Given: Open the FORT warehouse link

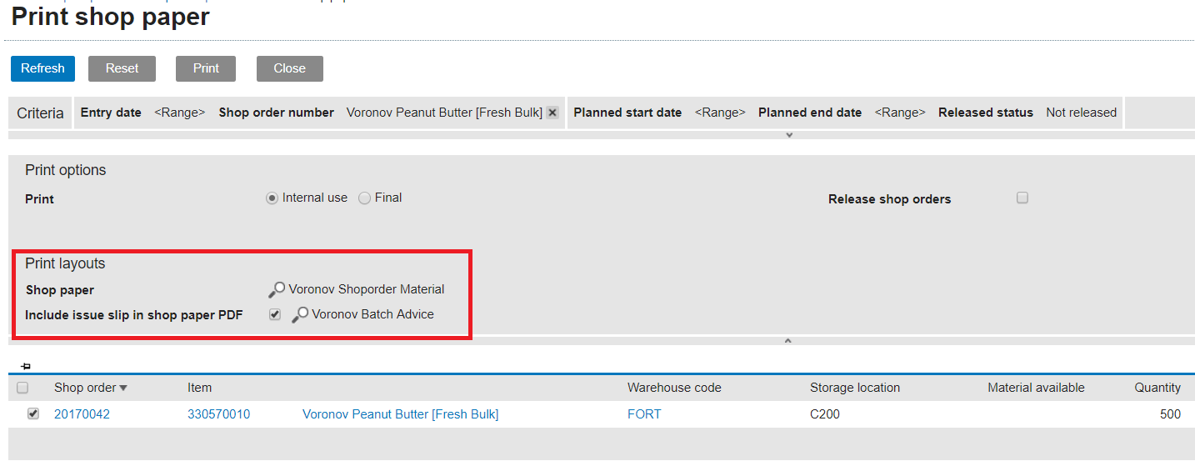Looking at the screenshot, I should [644, 414].
